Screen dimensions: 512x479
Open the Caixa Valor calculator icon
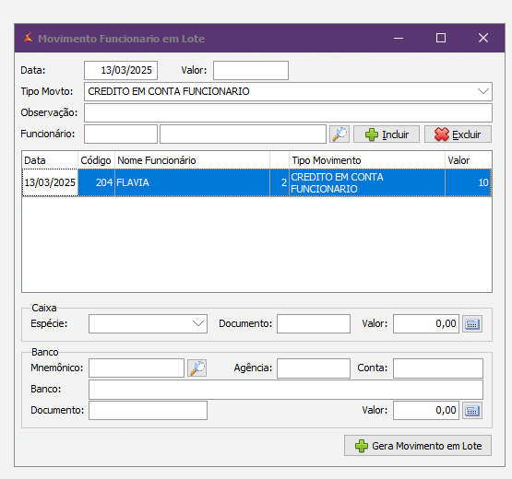472,324
